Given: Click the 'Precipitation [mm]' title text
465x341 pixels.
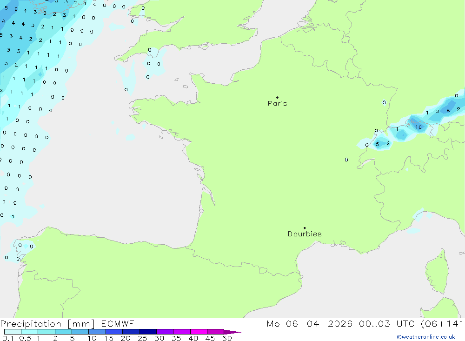Looking at the screenshot, I should (x=47, y=324).
